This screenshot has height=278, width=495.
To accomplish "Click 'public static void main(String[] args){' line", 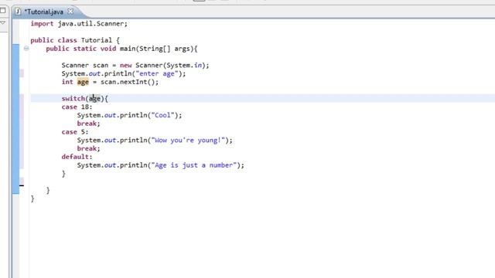I will pyautogui.click(x=122, y=49).
